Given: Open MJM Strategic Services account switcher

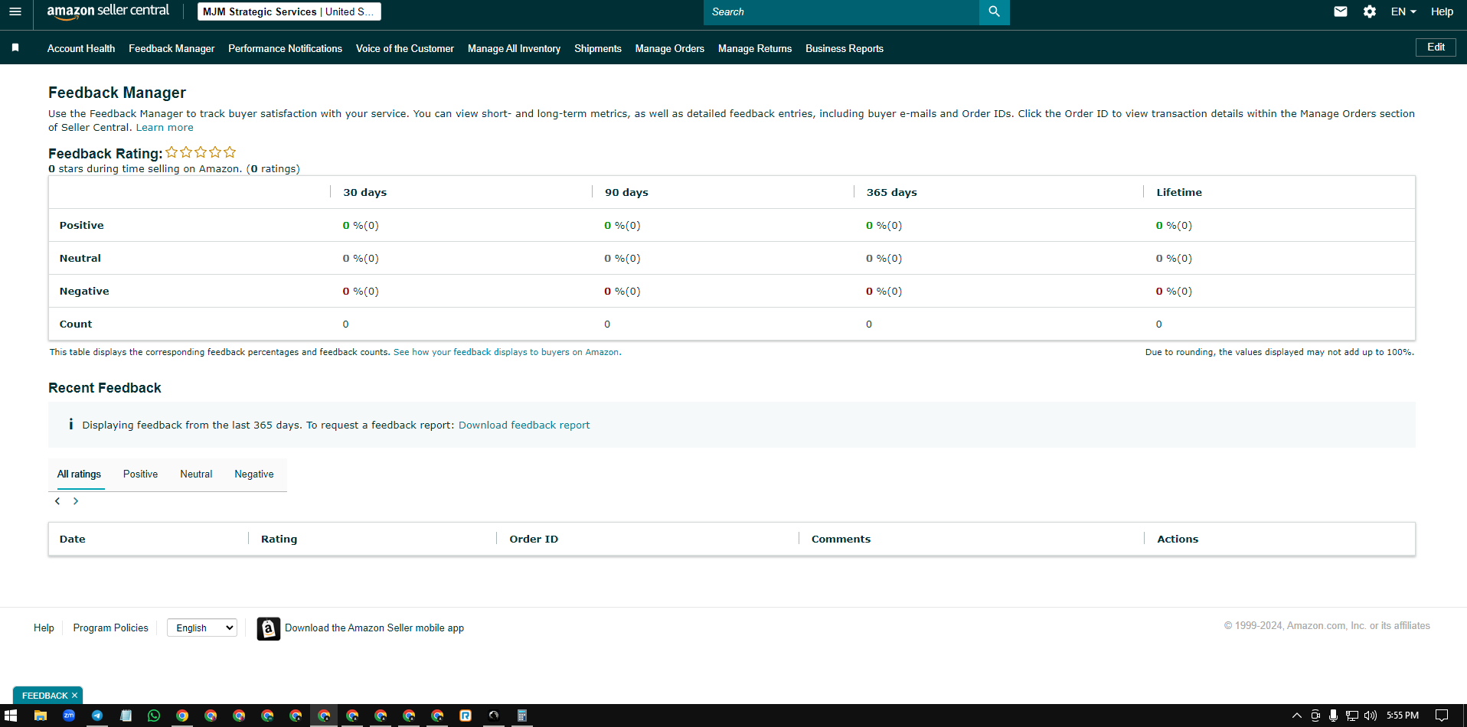Looking at the screenshot, I should click(x=289, y=11).
